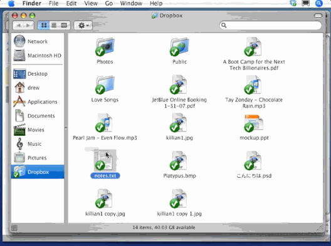Select the Pearl Jam Even Flow mp3 icon

pyautogui.click(x=105, y=123)
